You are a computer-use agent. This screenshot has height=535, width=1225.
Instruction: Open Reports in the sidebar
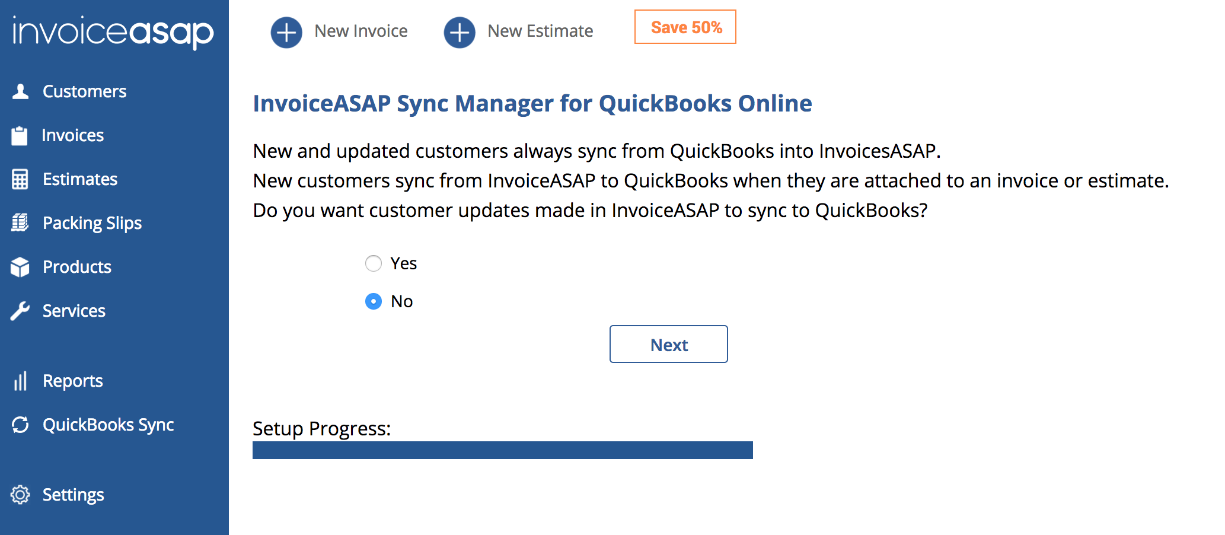(x=73, y=381)
